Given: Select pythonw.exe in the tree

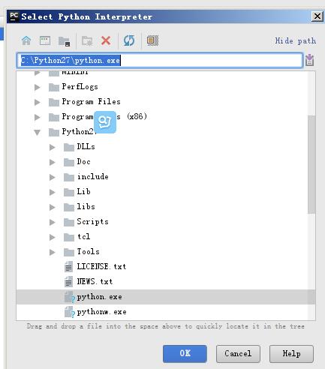Looking at the screenshot, I should click(101, 312).
